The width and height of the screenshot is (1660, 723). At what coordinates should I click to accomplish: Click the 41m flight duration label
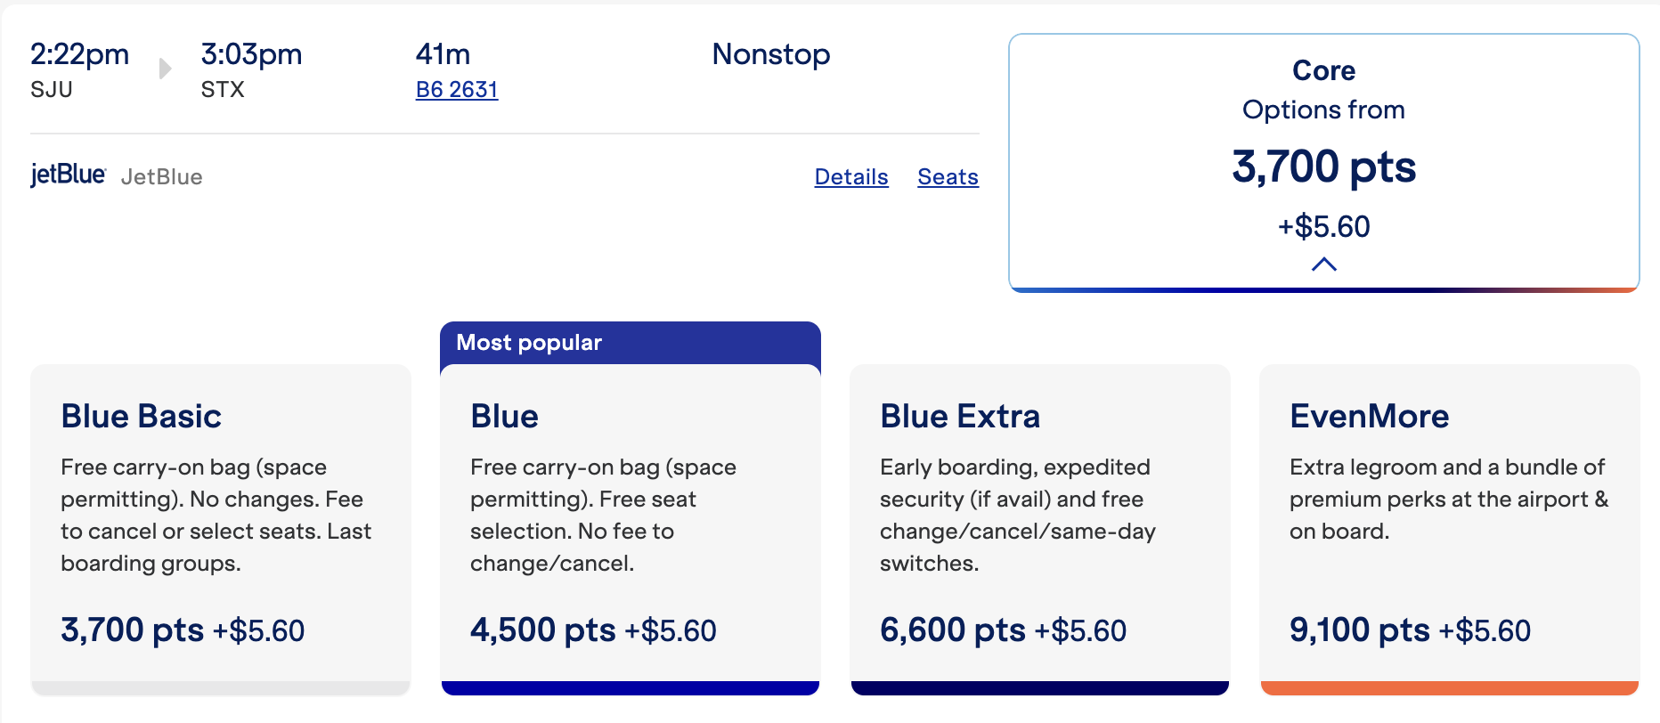pos(443,54)
